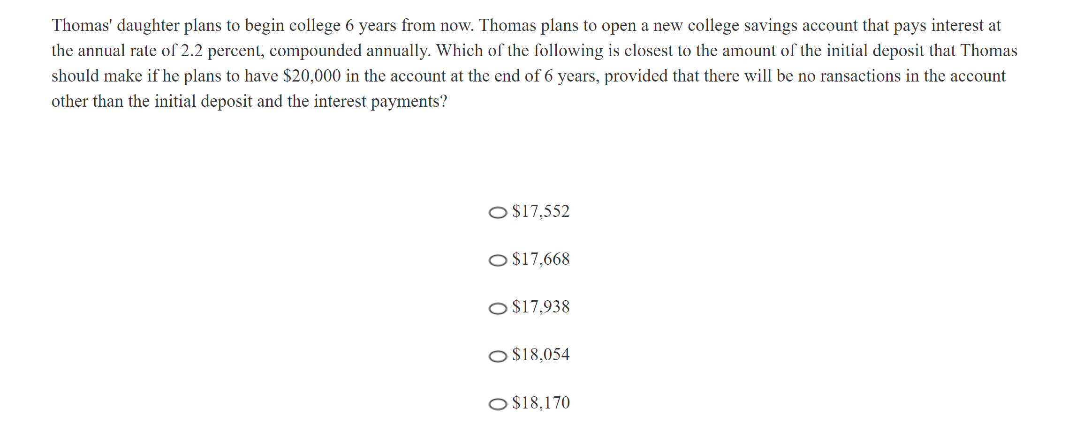Click the "$20,000" amount in the question
This screenshot has width=1076, height=438.
312,76
